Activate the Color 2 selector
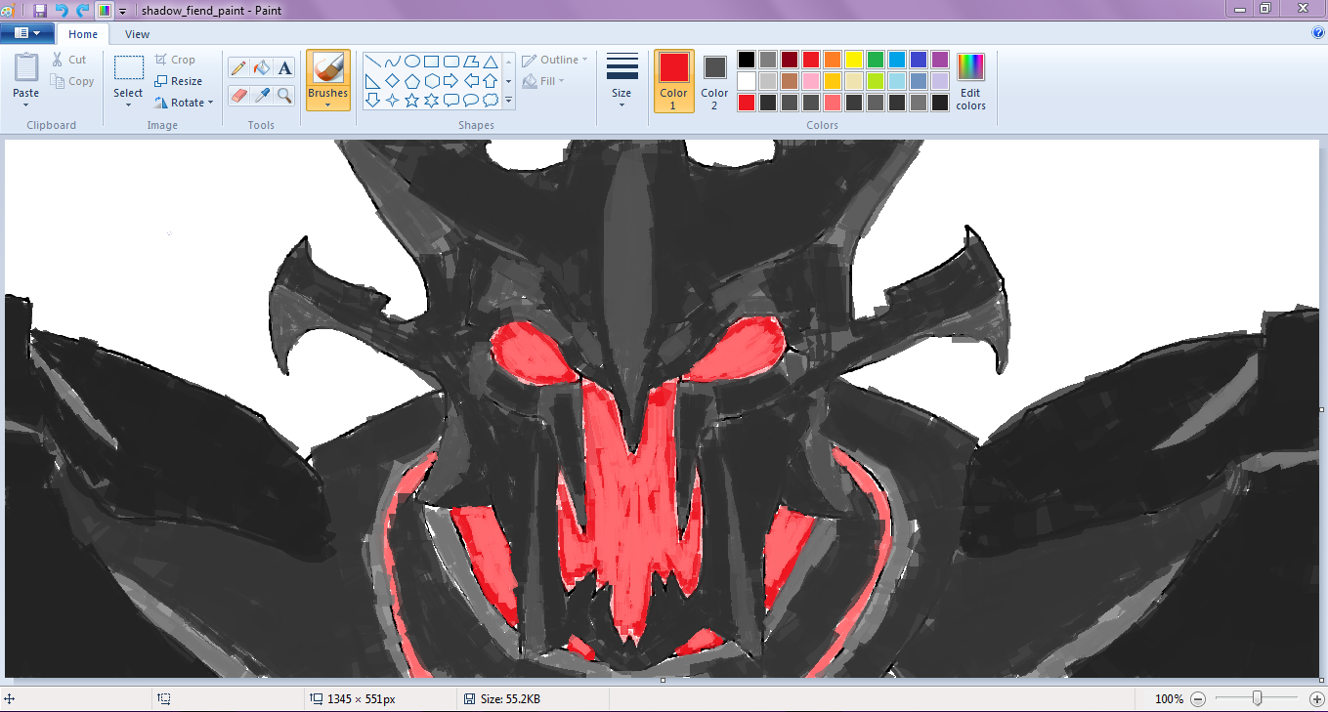 tap(714, 80)
